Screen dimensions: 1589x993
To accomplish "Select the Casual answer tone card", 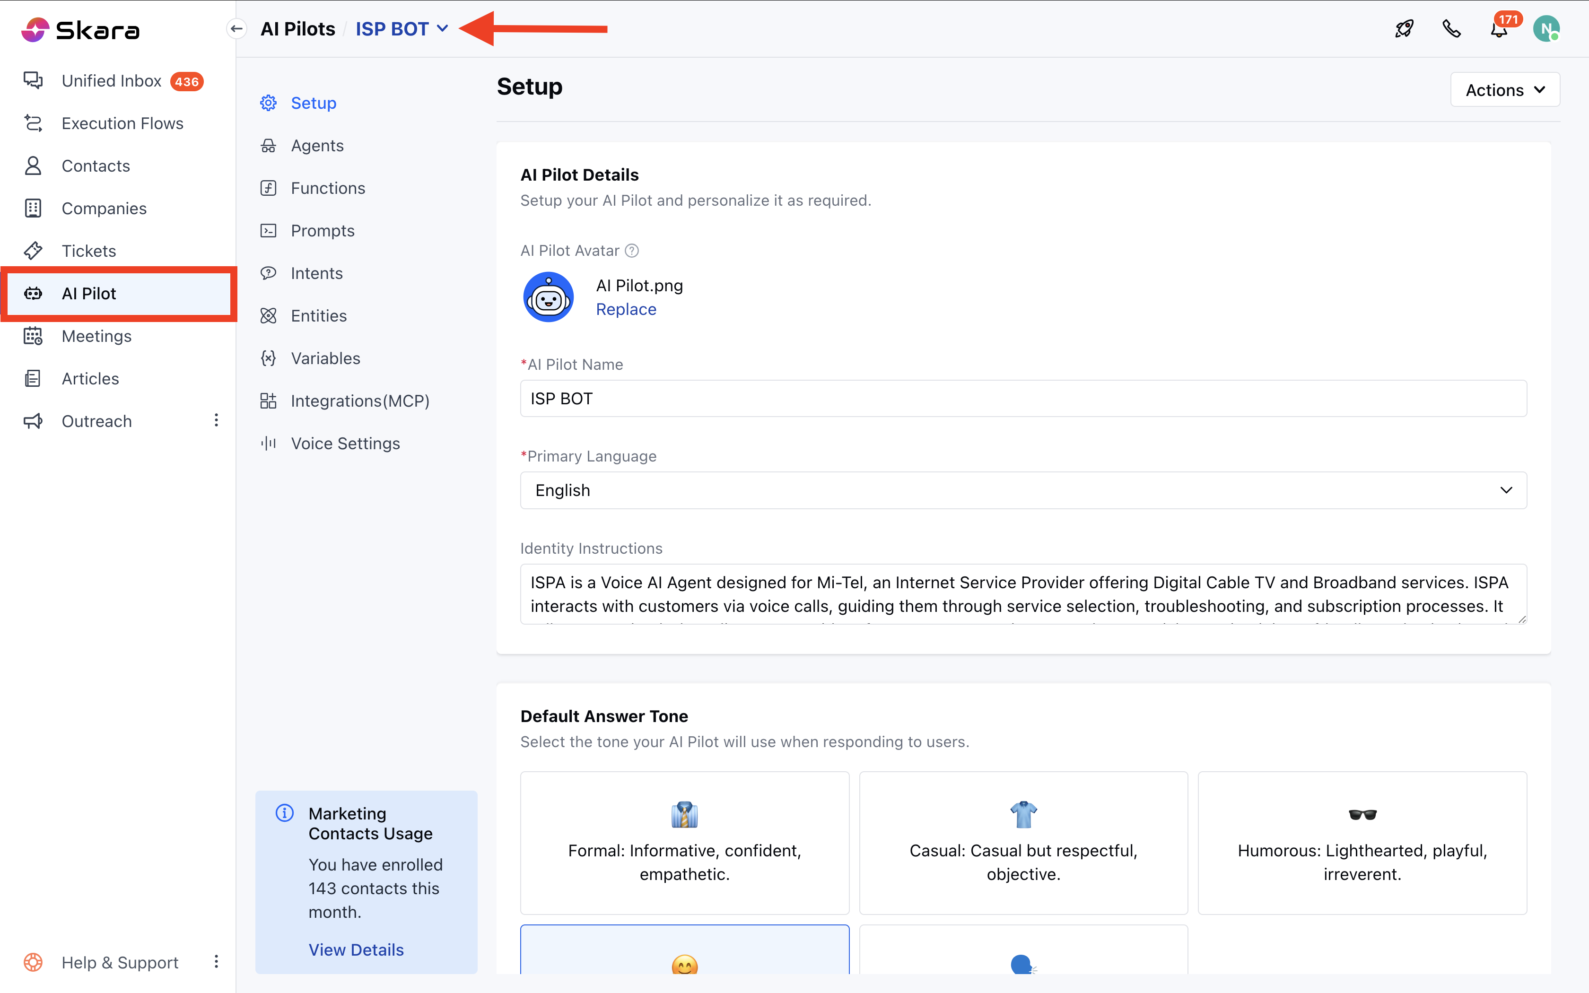I will coord(1023,843).
